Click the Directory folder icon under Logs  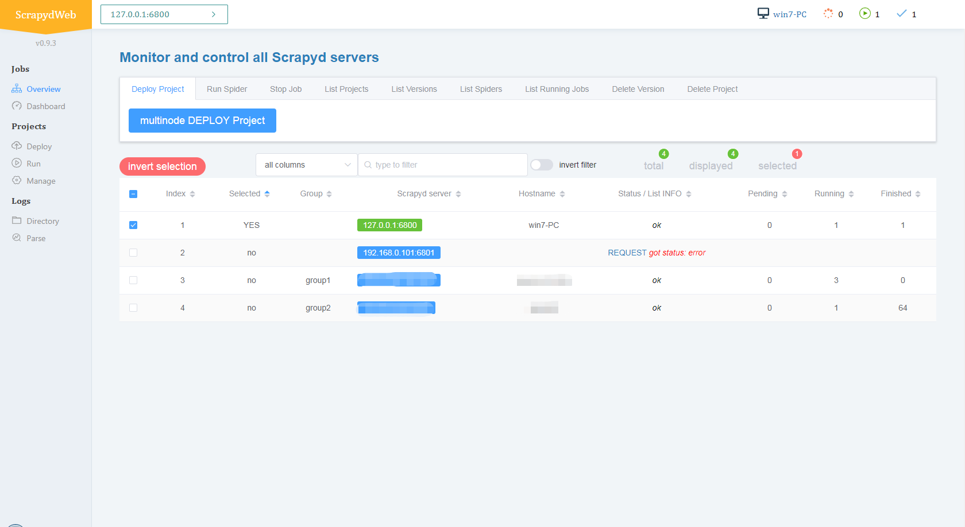pos(17,220)
